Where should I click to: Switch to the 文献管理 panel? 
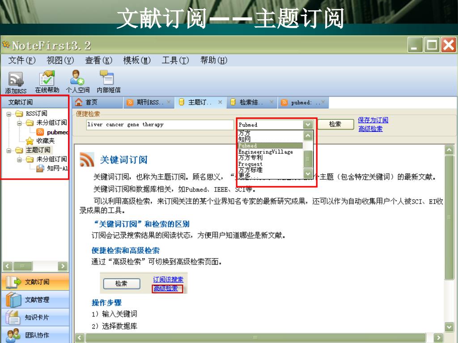[35, 300]
